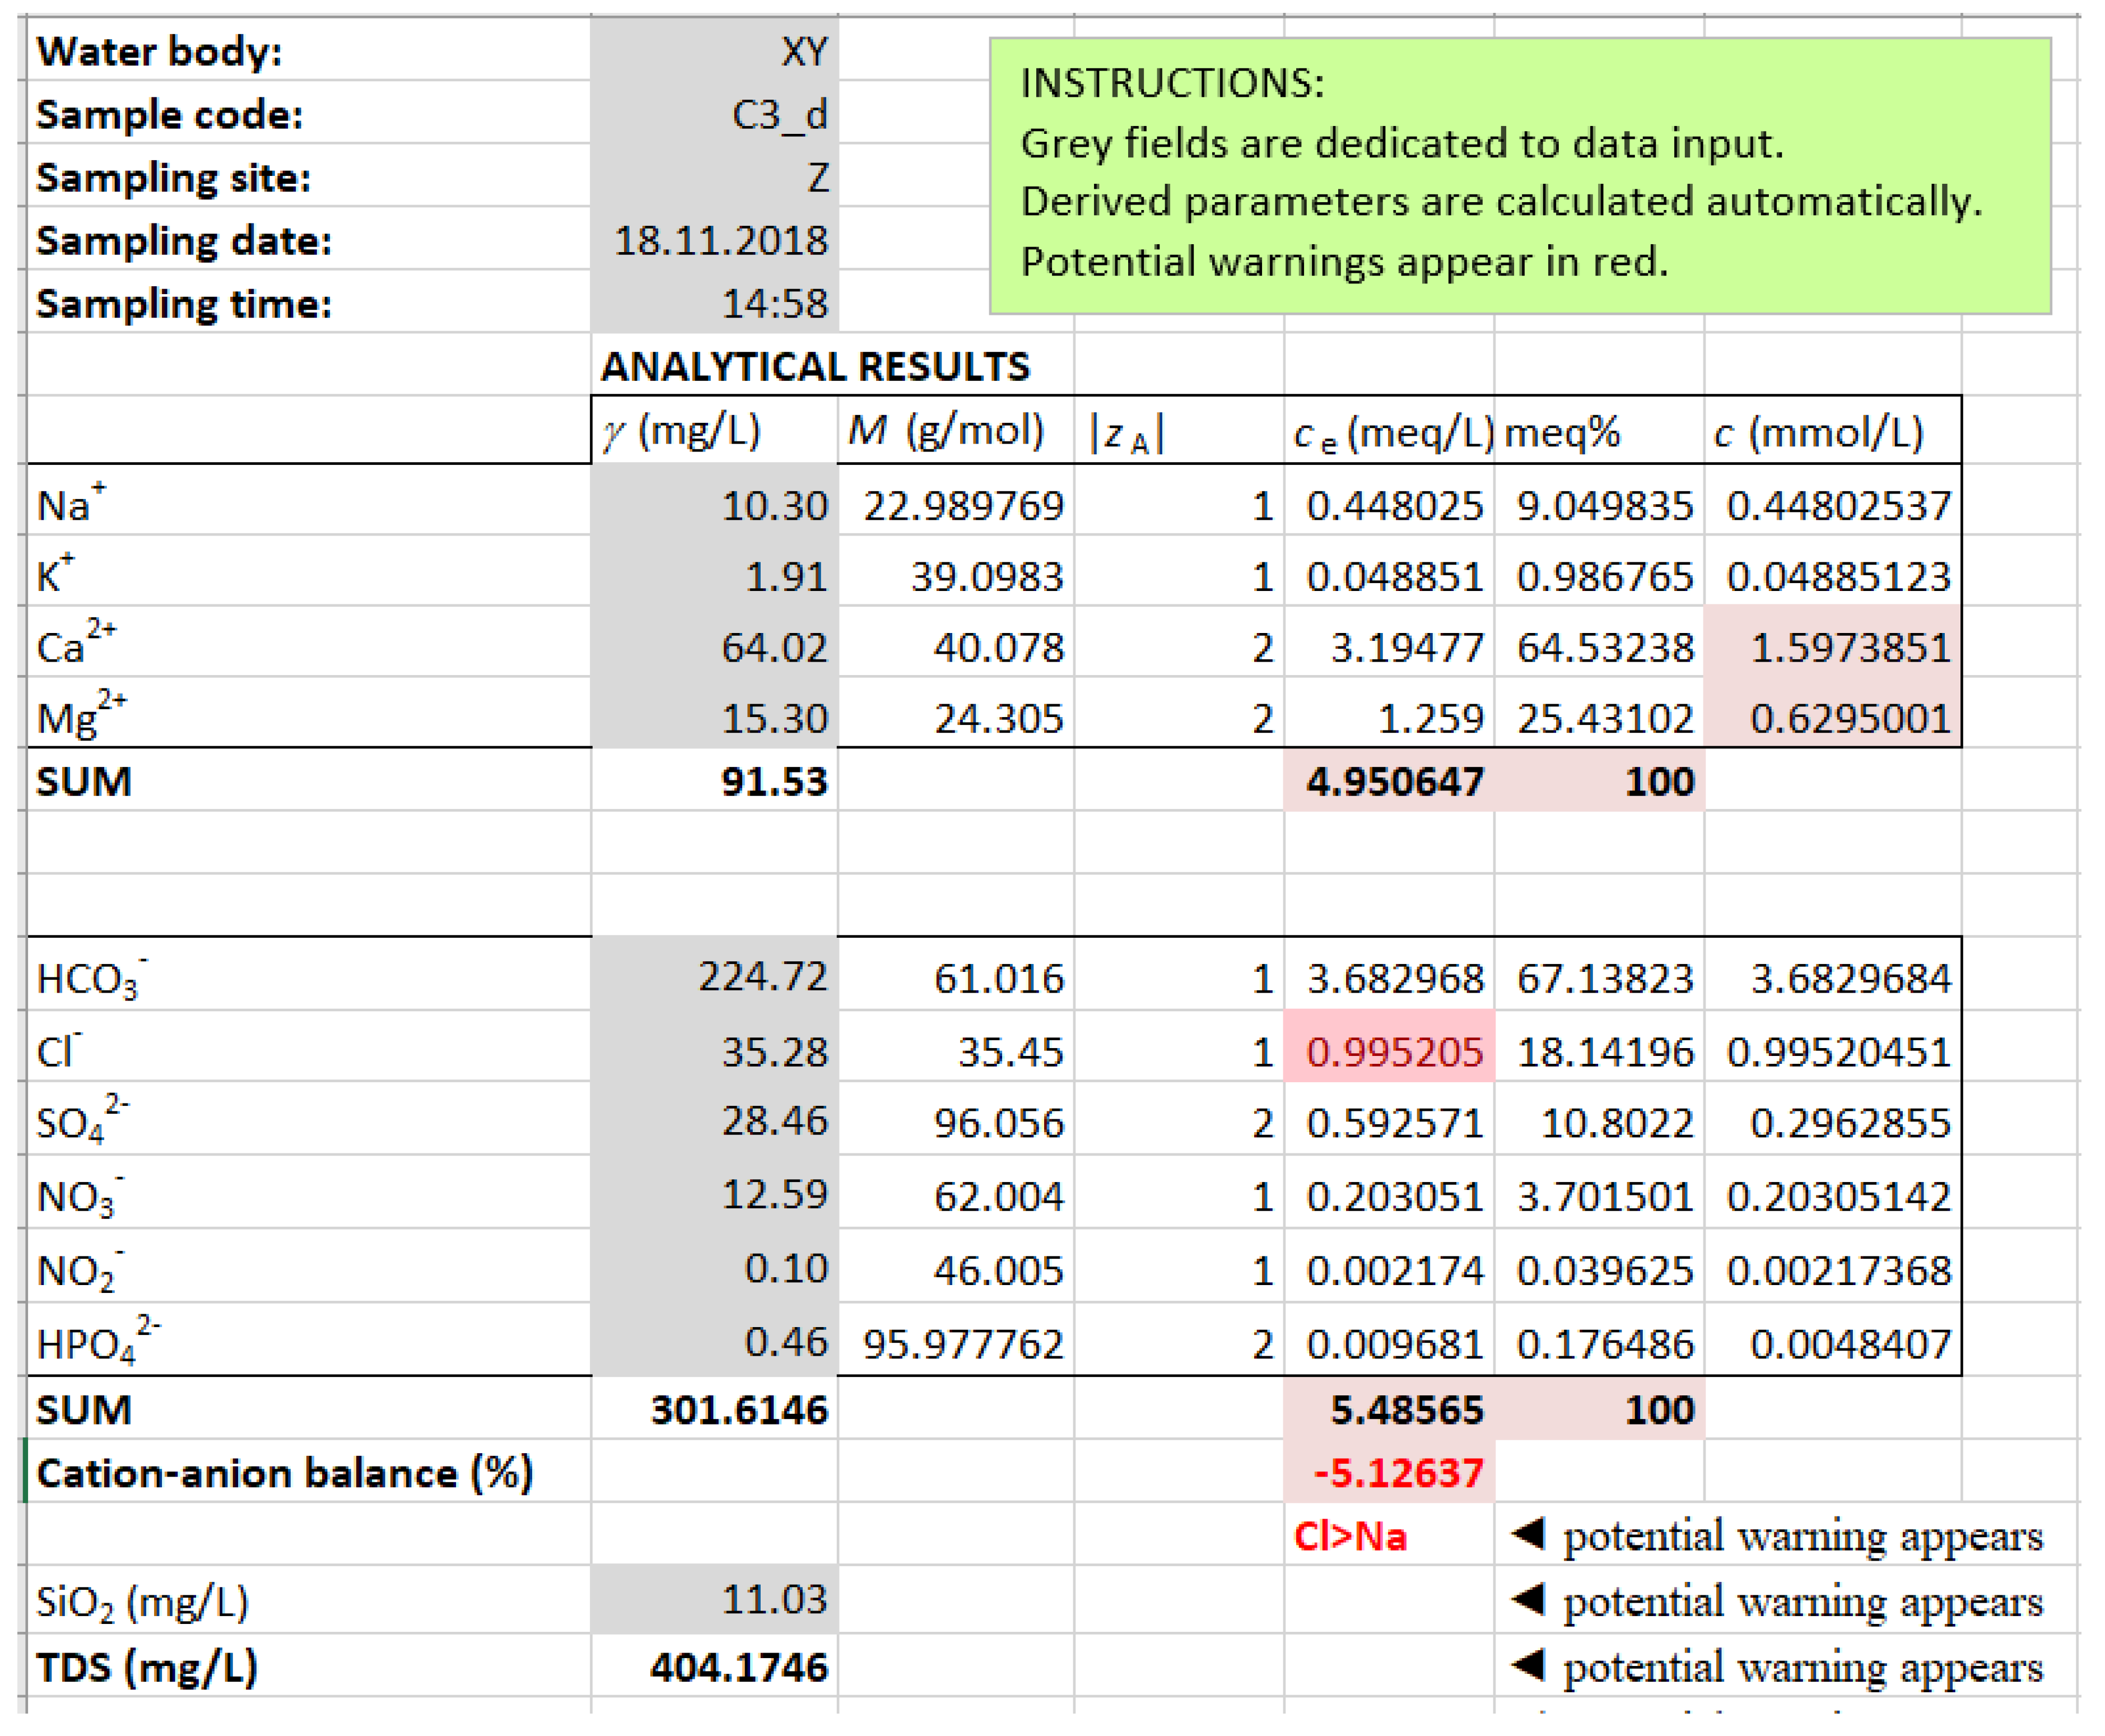This screenshot has height=1736, width=2105.
Task: Click the green INSTRUCTIONS text box
Action: tap(1520, 175)
